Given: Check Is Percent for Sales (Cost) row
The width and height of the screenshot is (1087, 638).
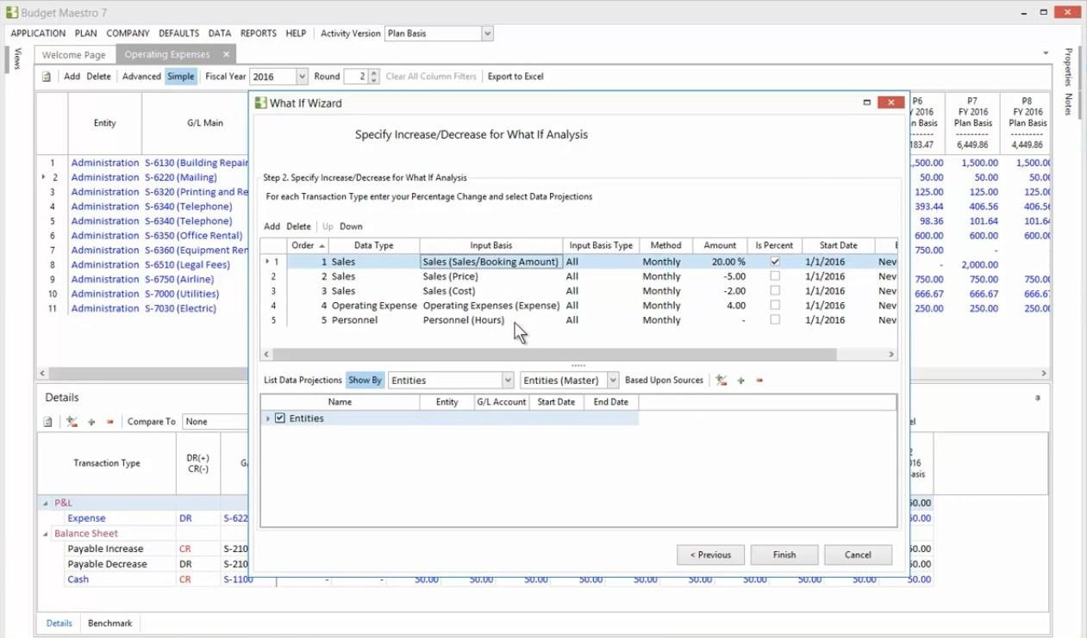Looking at the screenshot, I should pos(775,291).
